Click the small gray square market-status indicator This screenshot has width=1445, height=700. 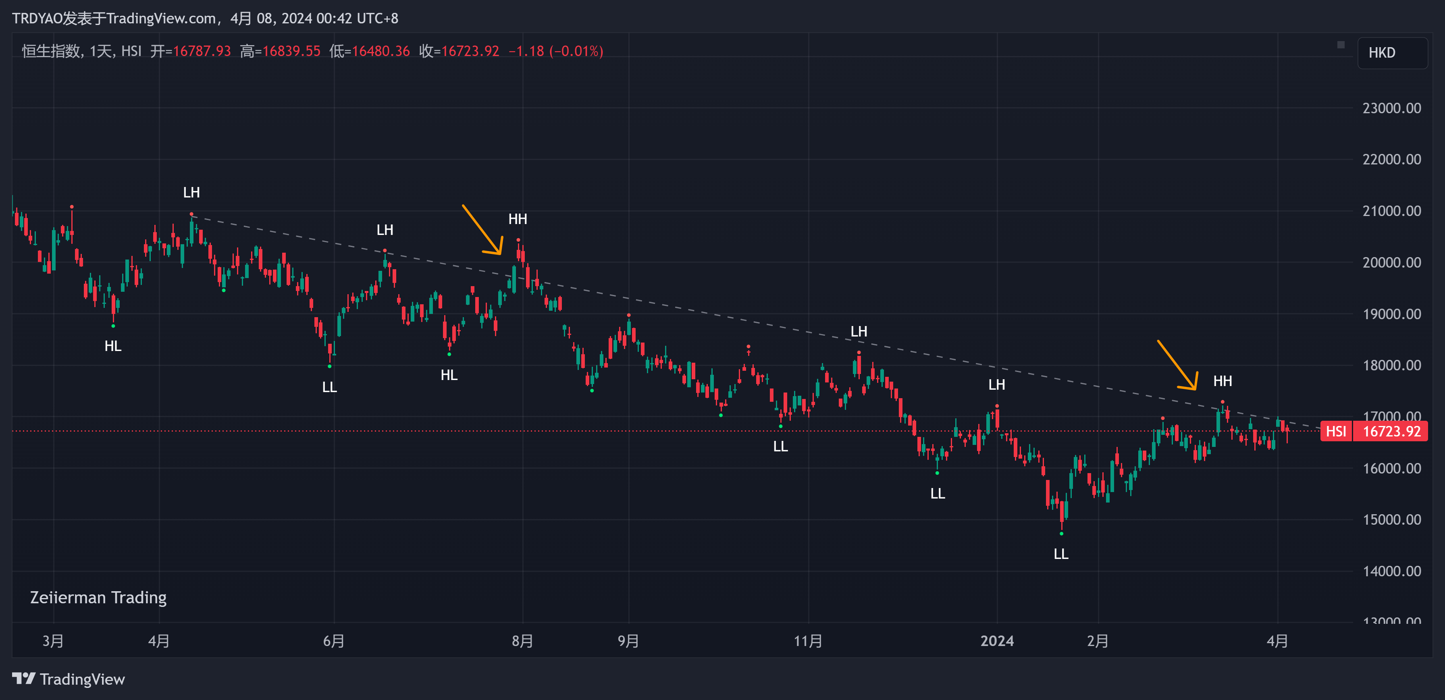(x=1341, y=45)
